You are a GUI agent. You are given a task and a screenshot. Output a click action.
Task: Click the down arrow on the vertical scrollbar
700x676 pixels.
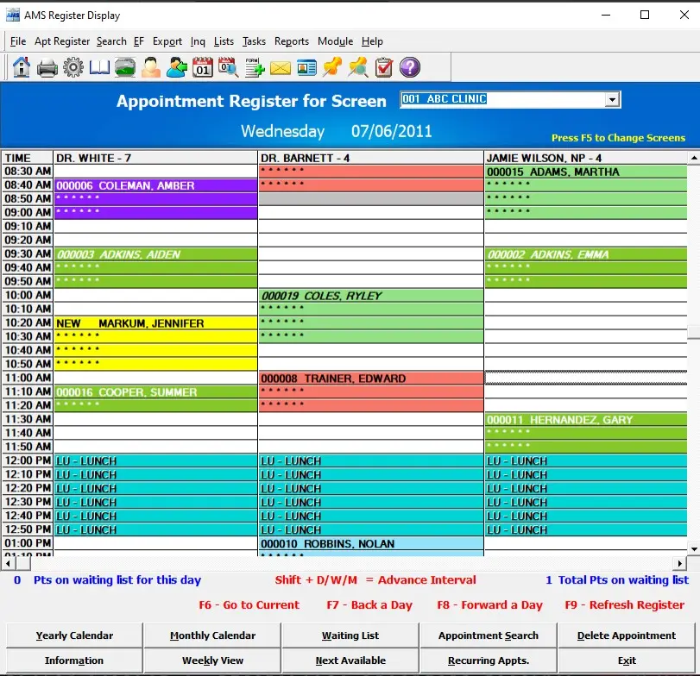[x=692, y=549]
